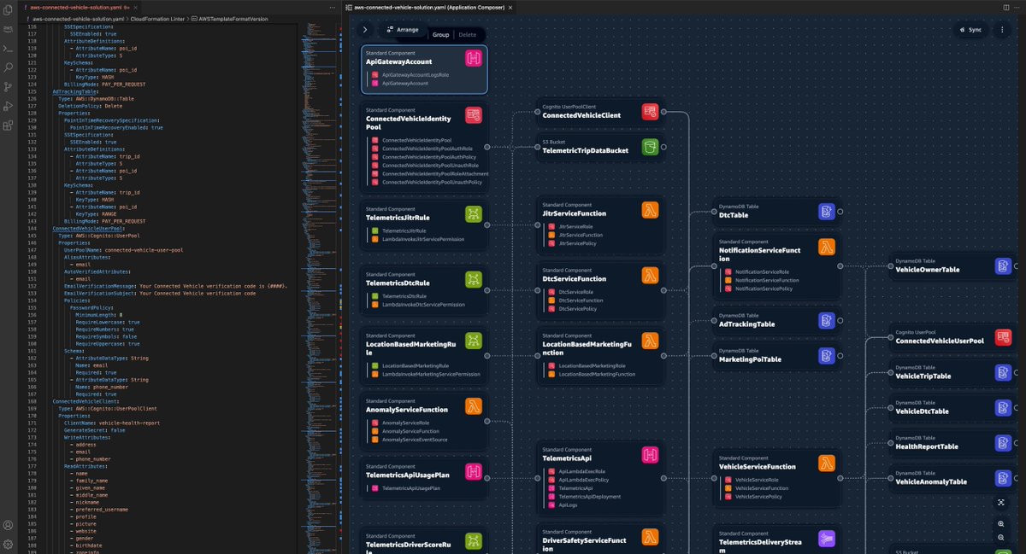Click the TelemetricsApiUsagePlan resource row

[x=405, y=488]
